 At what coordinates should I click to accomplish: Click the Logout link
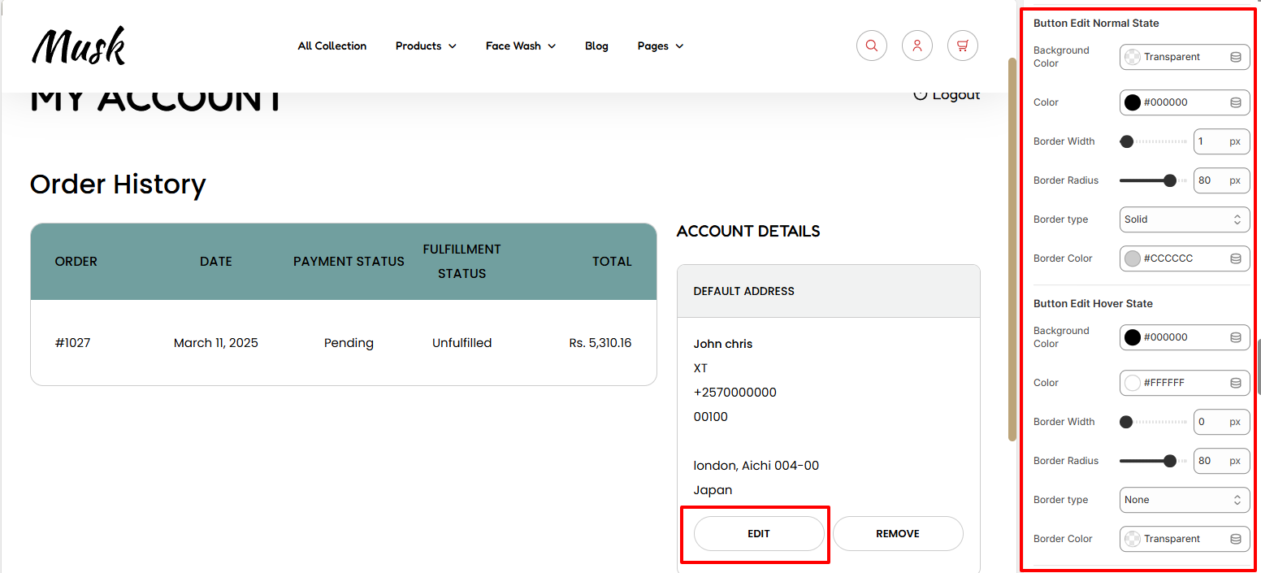click(x=947, y=94)
